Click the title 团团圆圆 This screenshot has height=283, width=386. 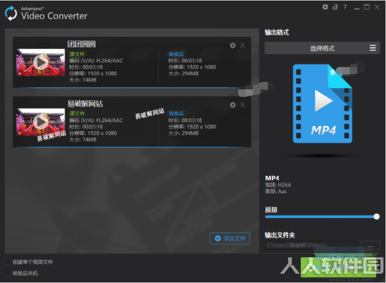click(x=81, y=44)
